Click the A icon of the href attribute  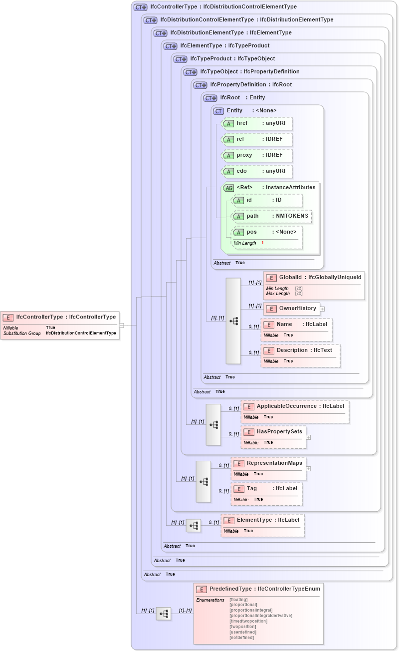(229, 123)
